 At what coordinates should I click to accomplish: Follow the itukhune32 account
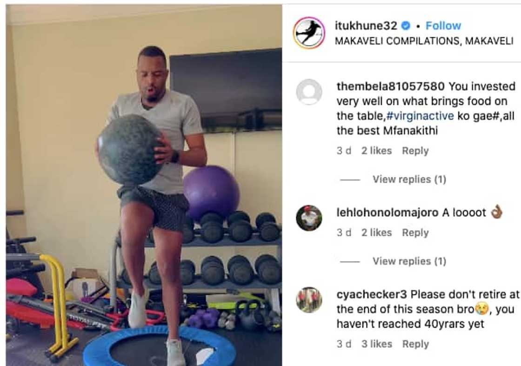tap(443, 26)
